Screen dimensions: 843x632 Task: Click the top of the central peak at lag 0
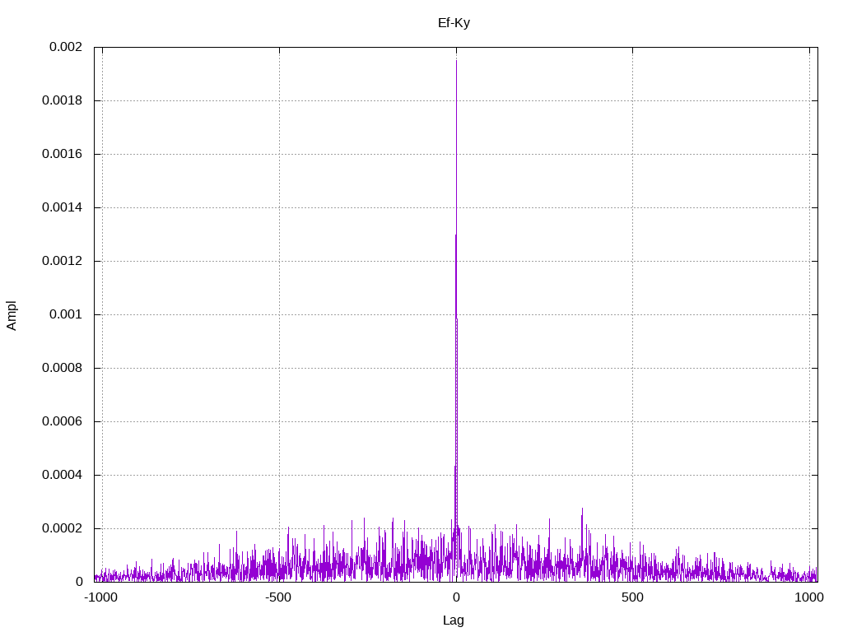tap(456, 61)
